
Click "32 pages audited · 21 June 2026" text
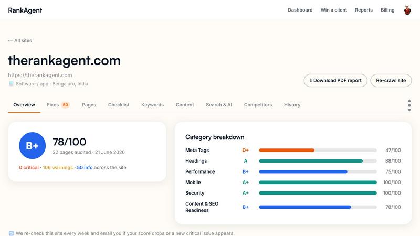pos(89,152)
